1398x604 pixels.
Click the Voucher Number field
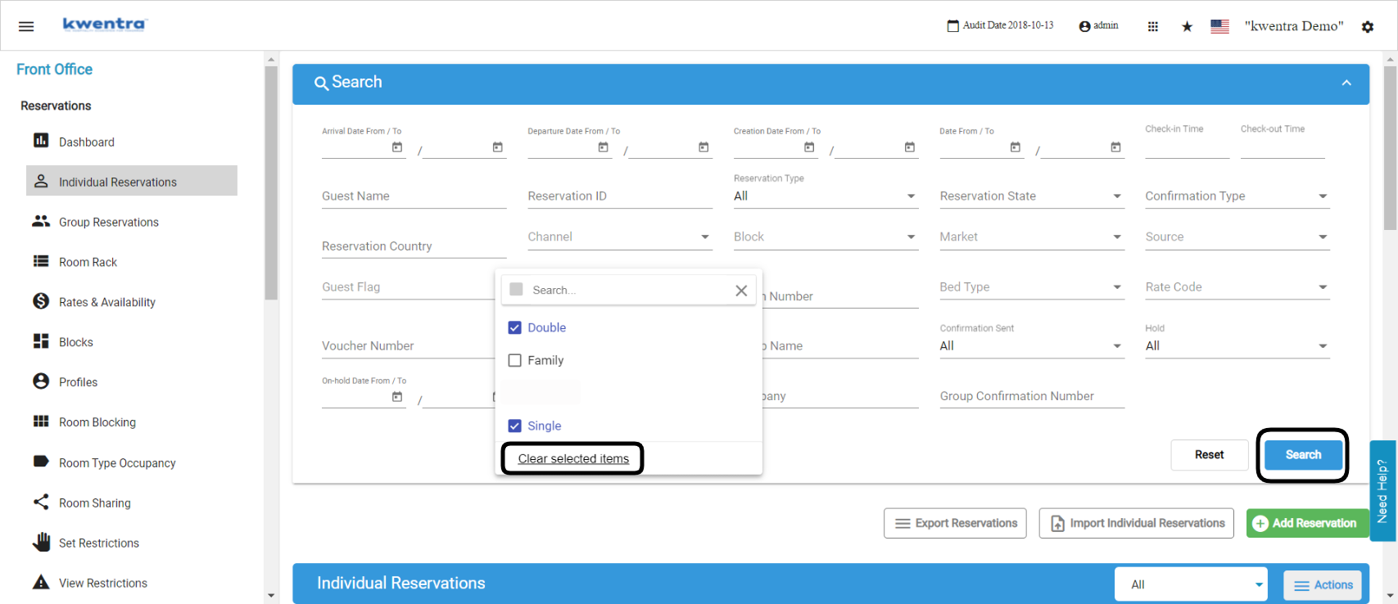[x=408, y=346]
